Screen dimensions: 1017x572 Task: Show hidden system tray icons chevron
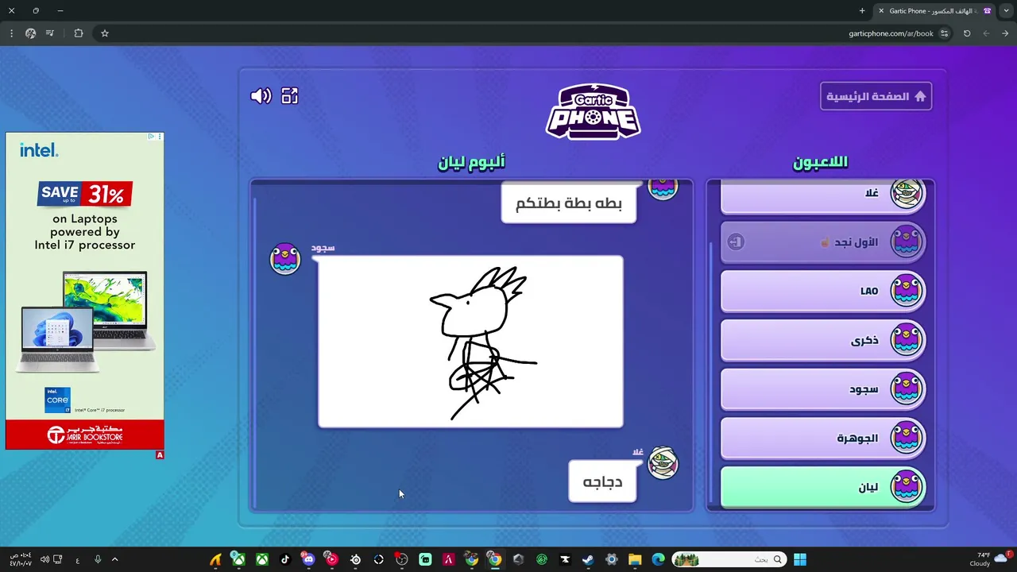click(x=114, y=559)
